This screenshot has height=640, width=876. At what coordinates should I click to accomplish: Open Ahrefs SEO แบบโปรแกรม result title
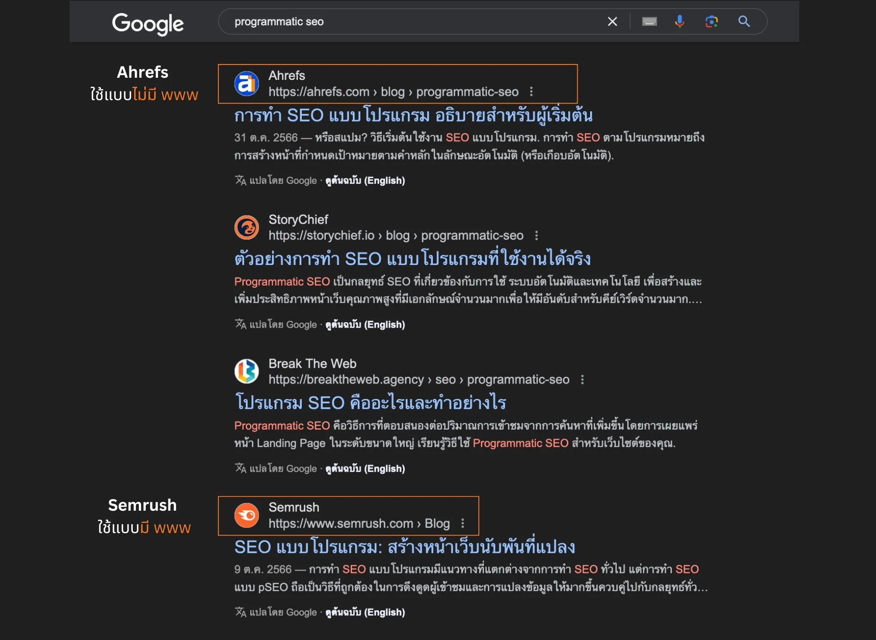click(413, 116)
